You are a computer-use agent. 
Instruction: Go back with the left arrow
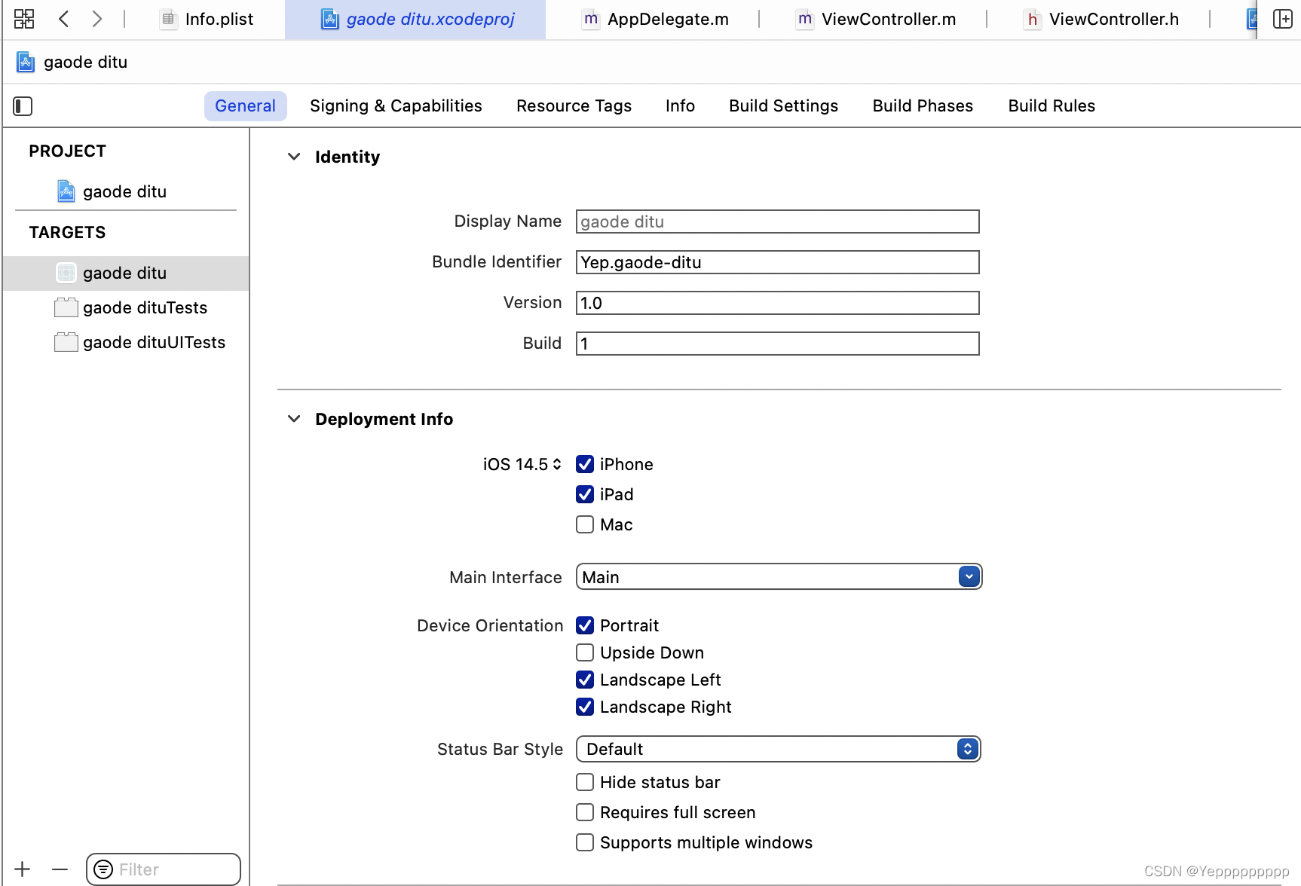click(64, 19)
